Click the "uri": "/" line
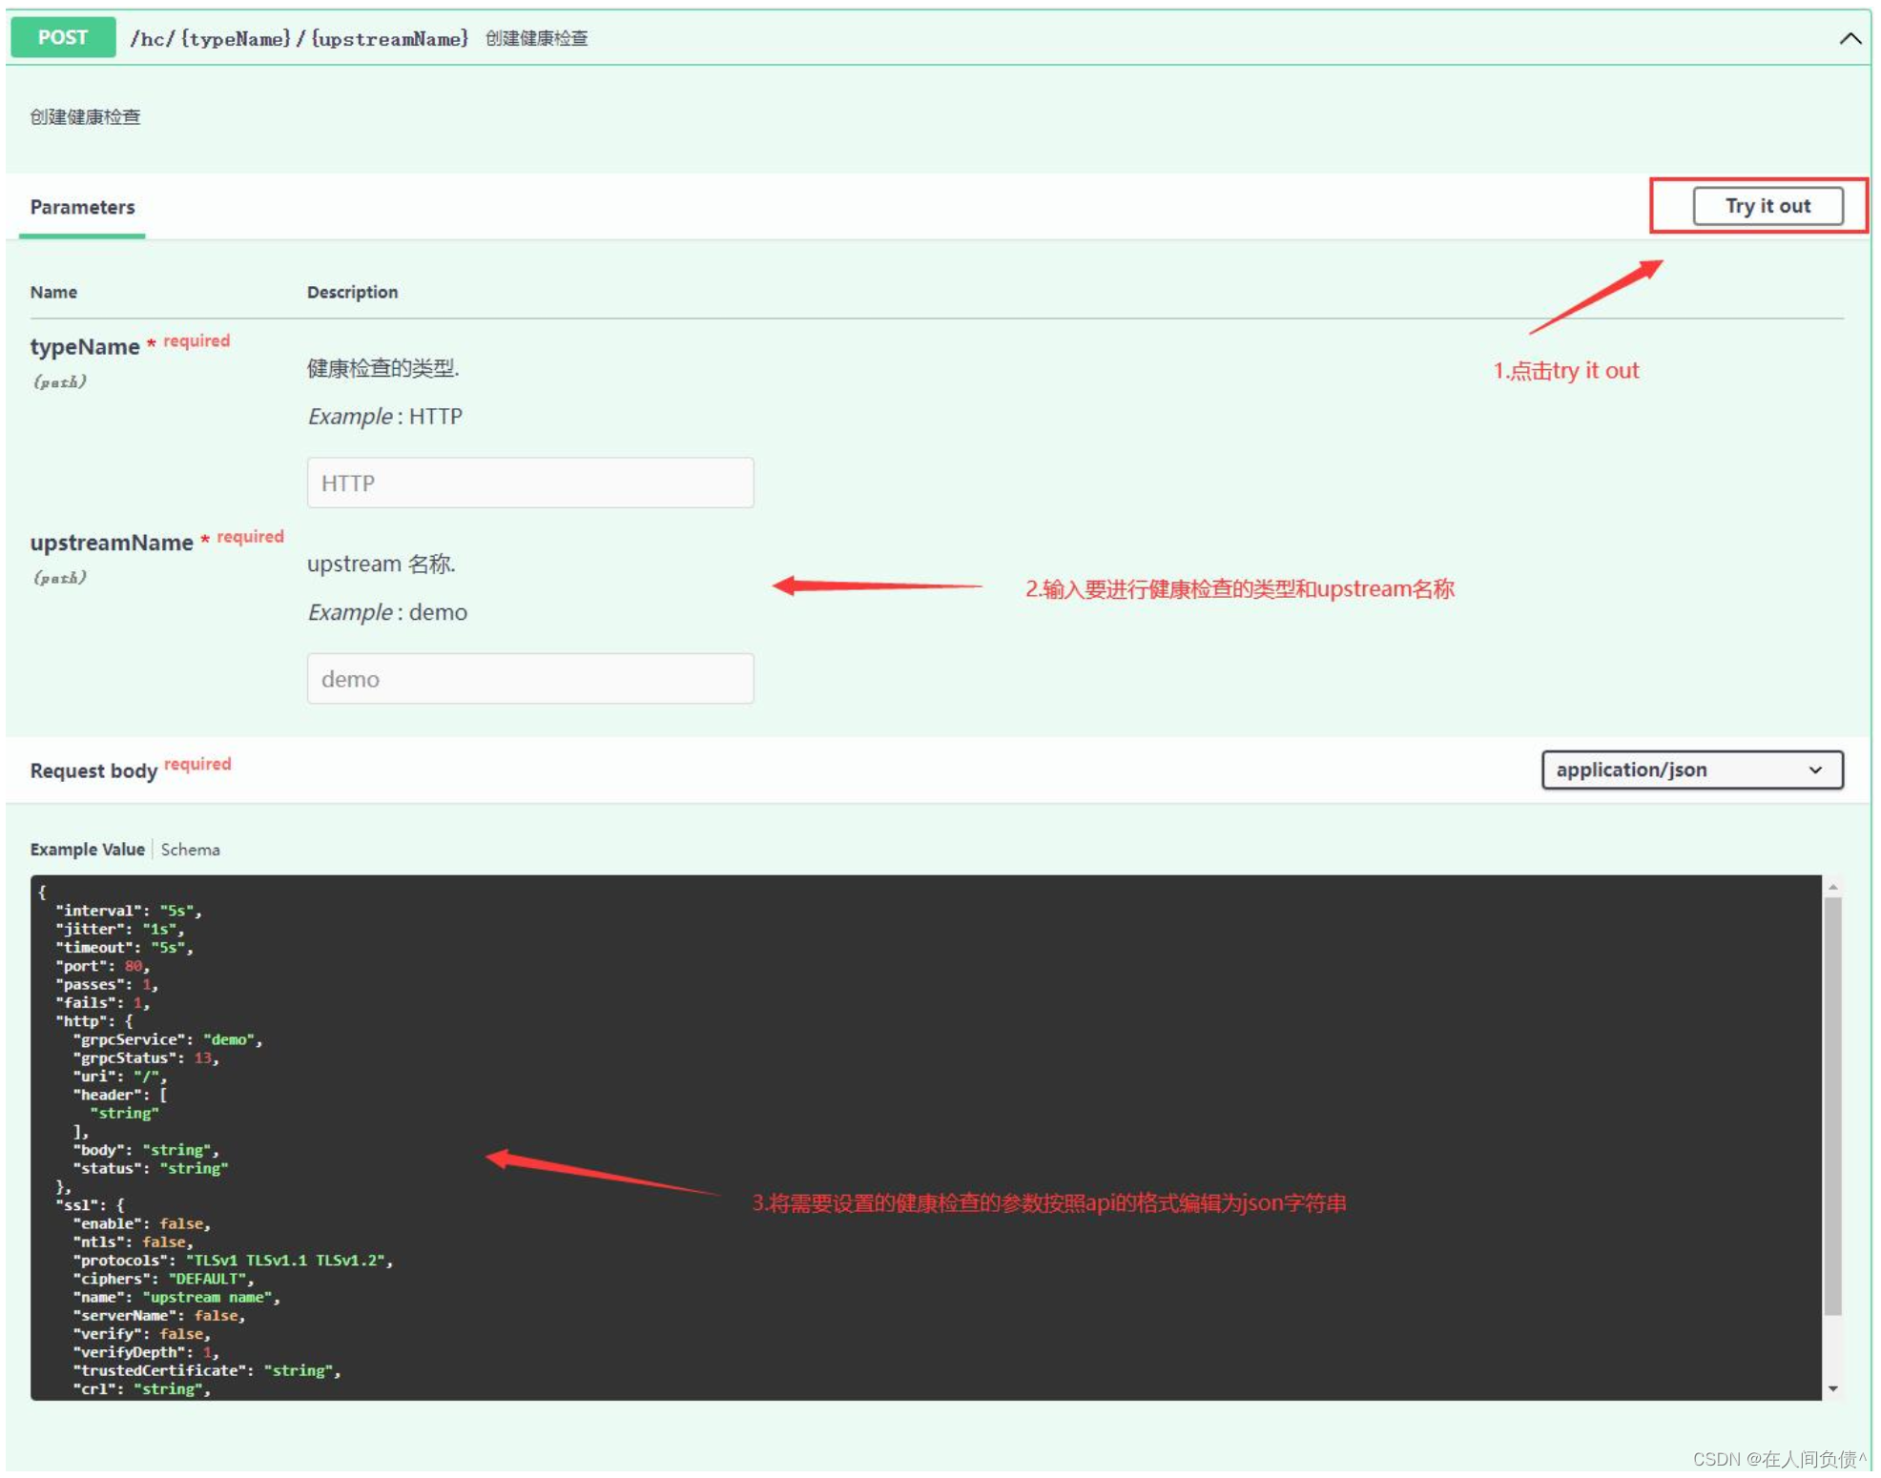This screenshot has height=1478, width=1881. 120,1077
